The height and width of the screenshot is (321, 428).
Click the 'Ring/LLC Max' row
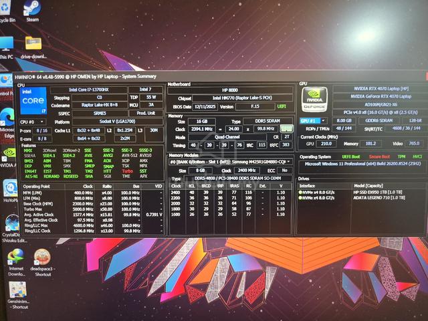point(93,225)
